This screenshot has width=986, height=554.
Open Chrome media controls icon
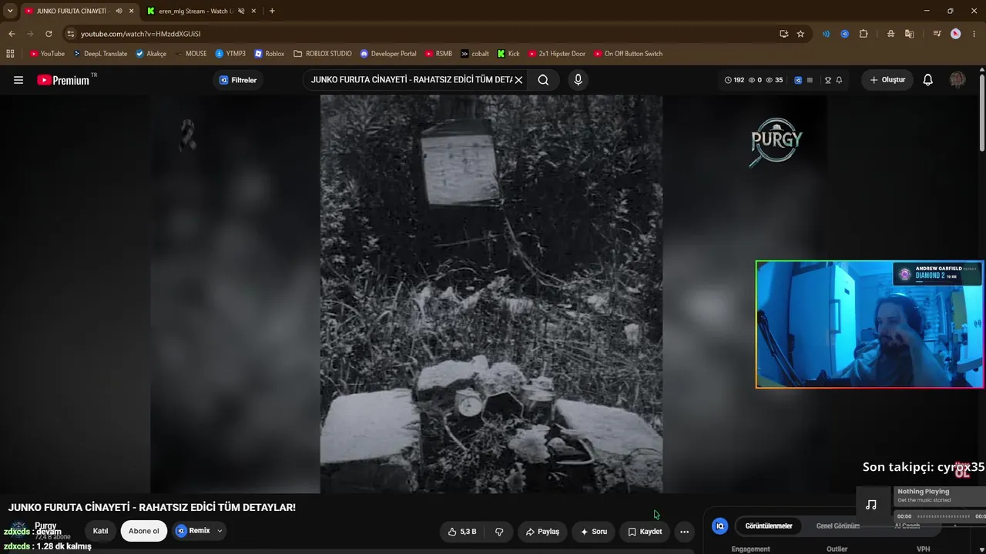tap(937, 34)
